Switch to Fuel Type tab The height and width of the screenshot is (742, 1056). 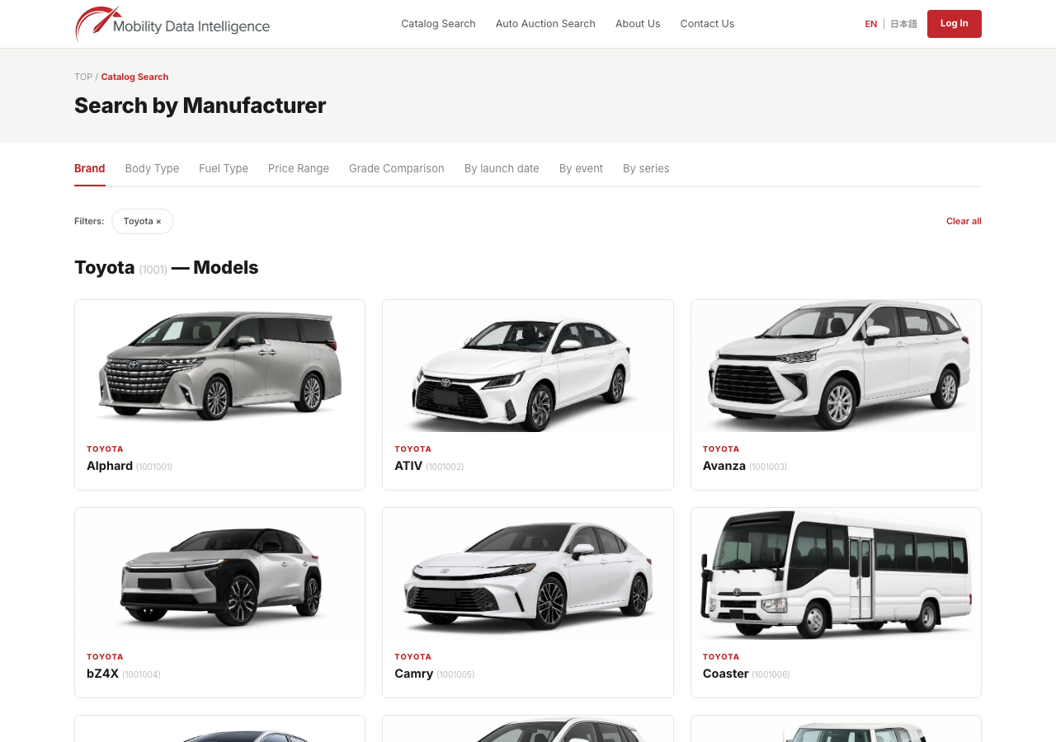click(224, 168)
